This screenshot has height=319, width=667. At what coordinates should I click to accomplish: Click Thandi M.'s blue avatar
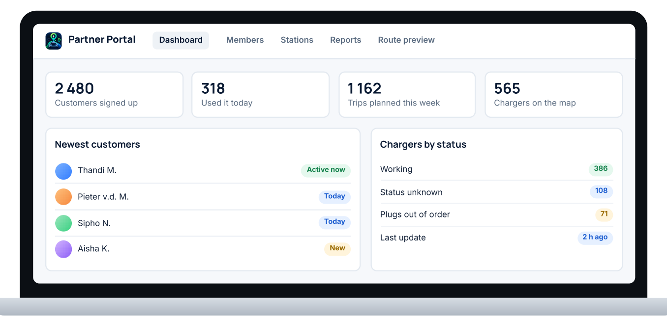[63, 171]
